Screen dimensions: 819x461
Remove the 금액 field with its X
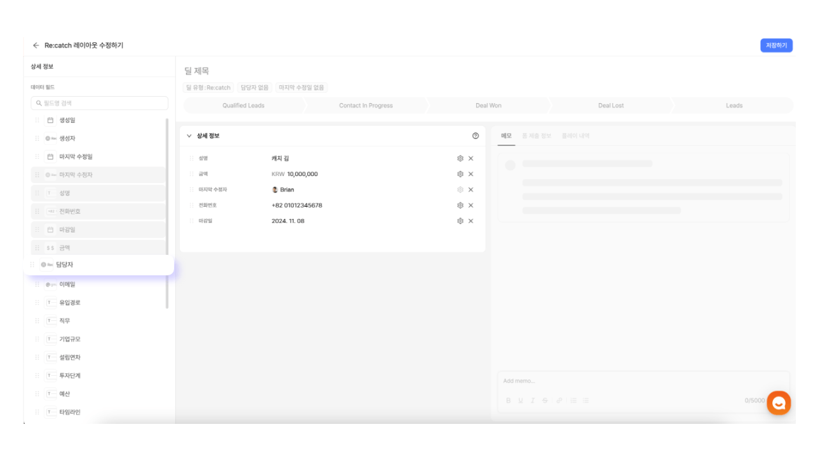[471, 174]
